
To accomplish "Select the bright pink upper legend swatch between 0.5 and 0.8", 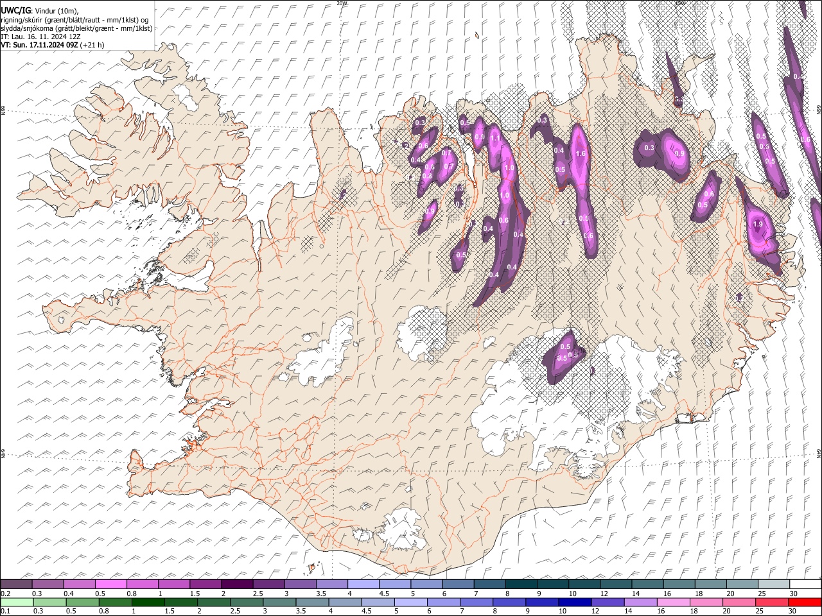I will 110,584.
